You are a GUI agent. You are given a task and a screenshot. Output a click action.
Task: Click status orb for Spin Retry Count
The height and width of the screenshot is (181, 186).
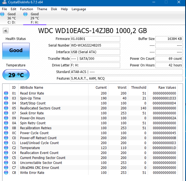tap(6, 123)
